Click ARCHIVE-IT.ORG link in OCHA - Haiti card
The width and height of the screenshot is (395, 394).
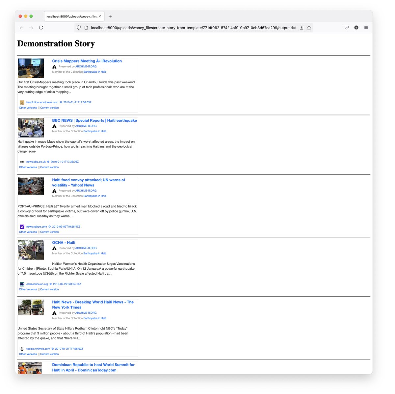(x=86, y=248)
